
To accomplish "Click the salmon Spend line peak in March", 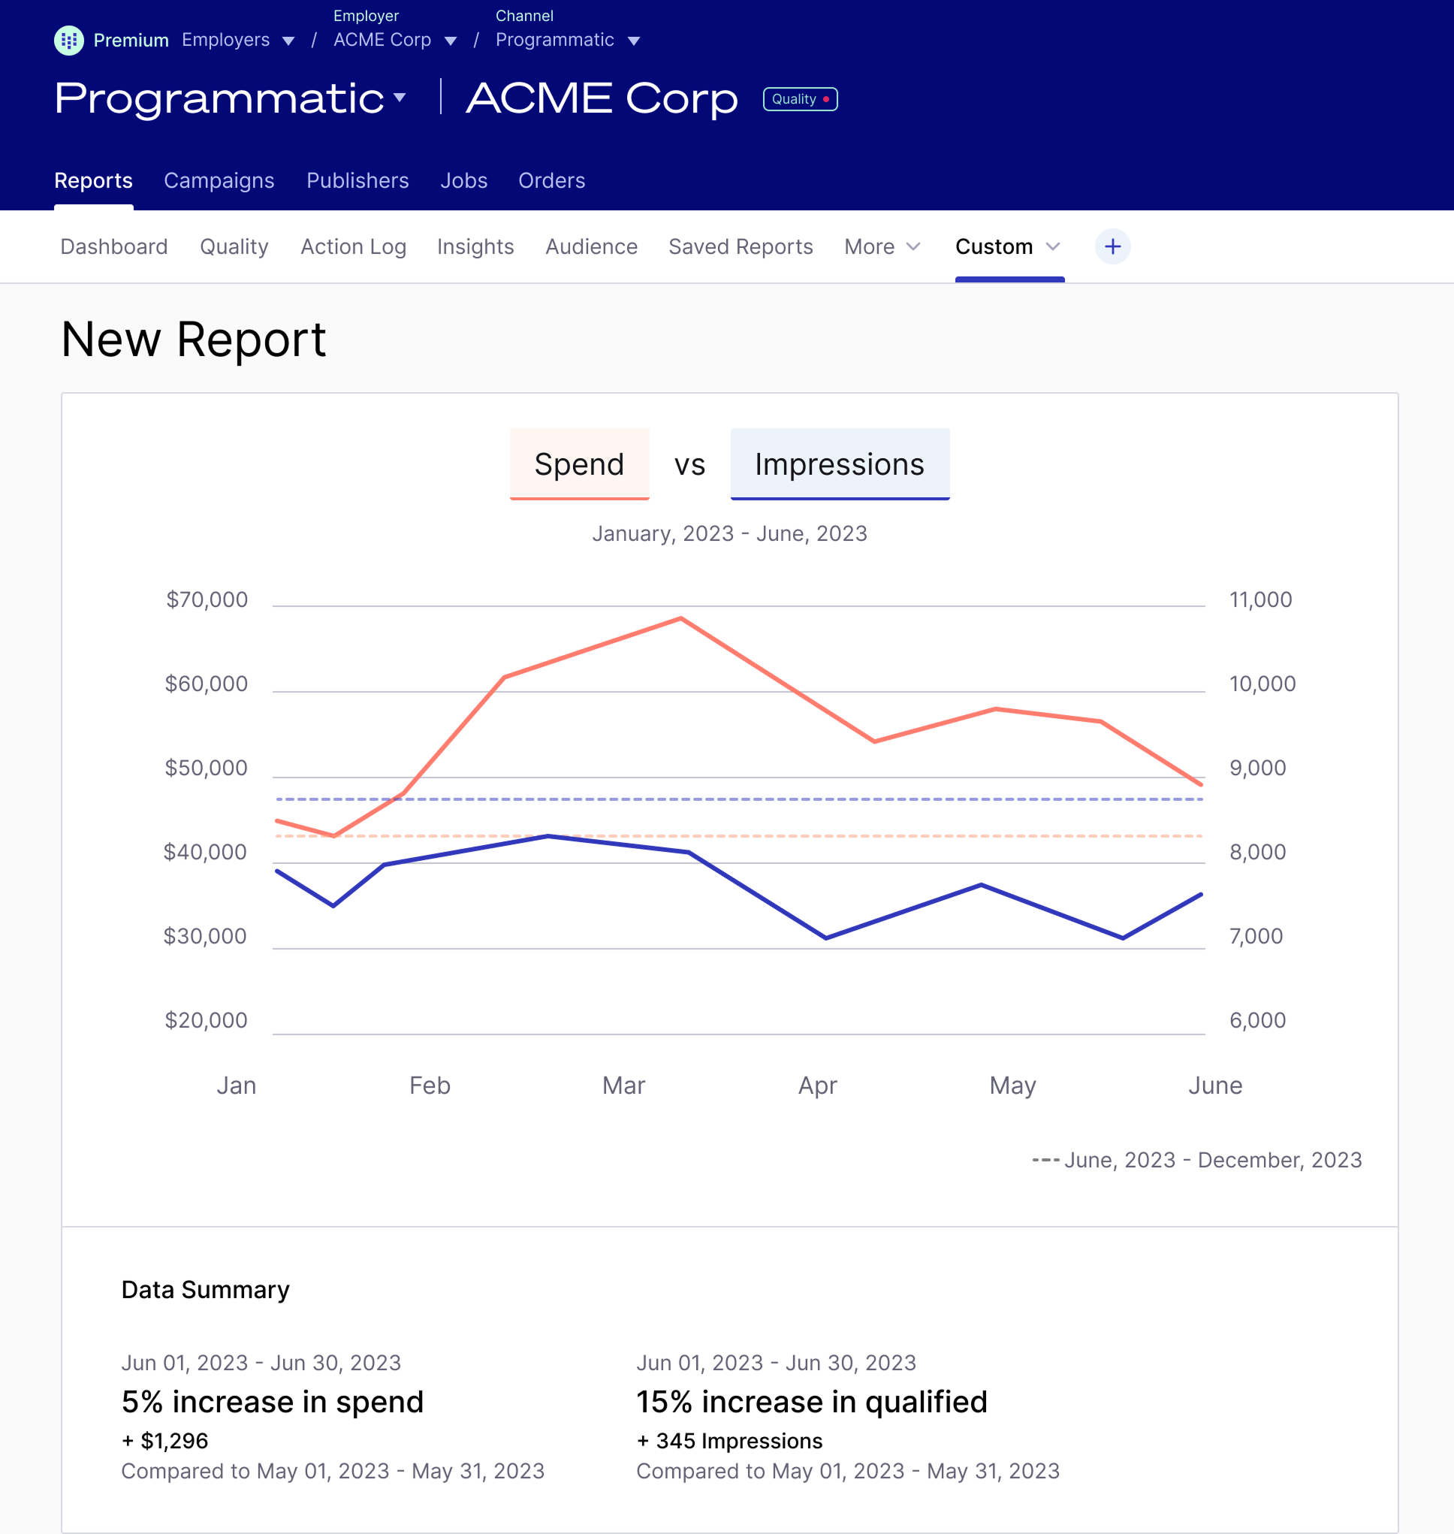I will coord(680,618).
